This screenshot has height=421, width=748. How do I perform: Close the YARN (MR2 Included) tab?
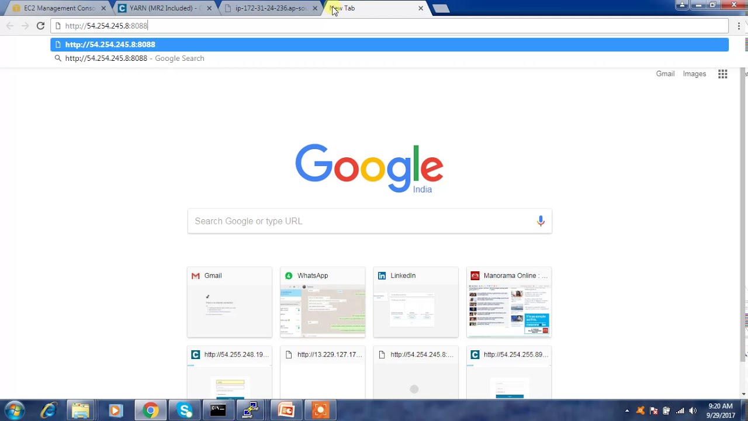(x=209, y=8)
